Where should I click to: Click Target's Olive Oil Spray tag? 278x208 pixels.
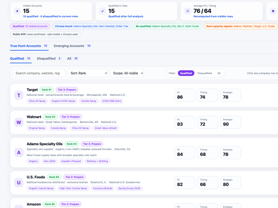pyautogui.click(x=37, y=101)
